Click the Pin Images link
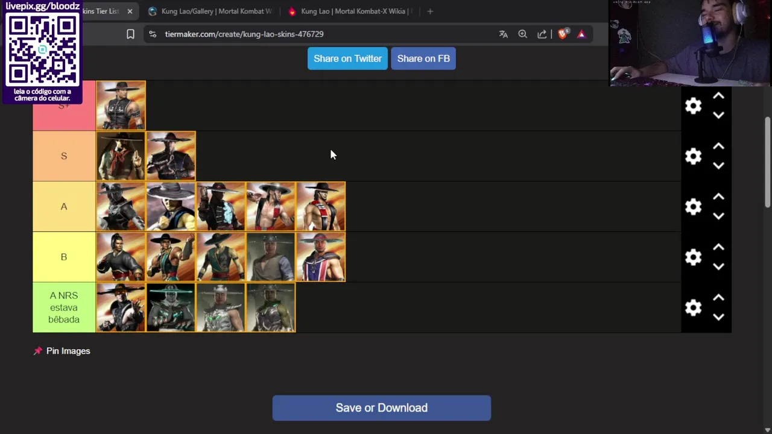 click(68, 351)
